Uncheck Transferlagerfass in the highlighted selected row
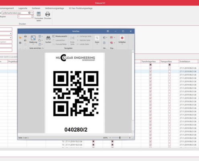Viewport: 199px width, 161px height. pyautogui.click(x=150, y=71)
